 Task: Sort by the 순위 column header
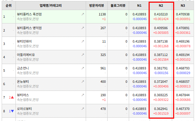(9, 6)
